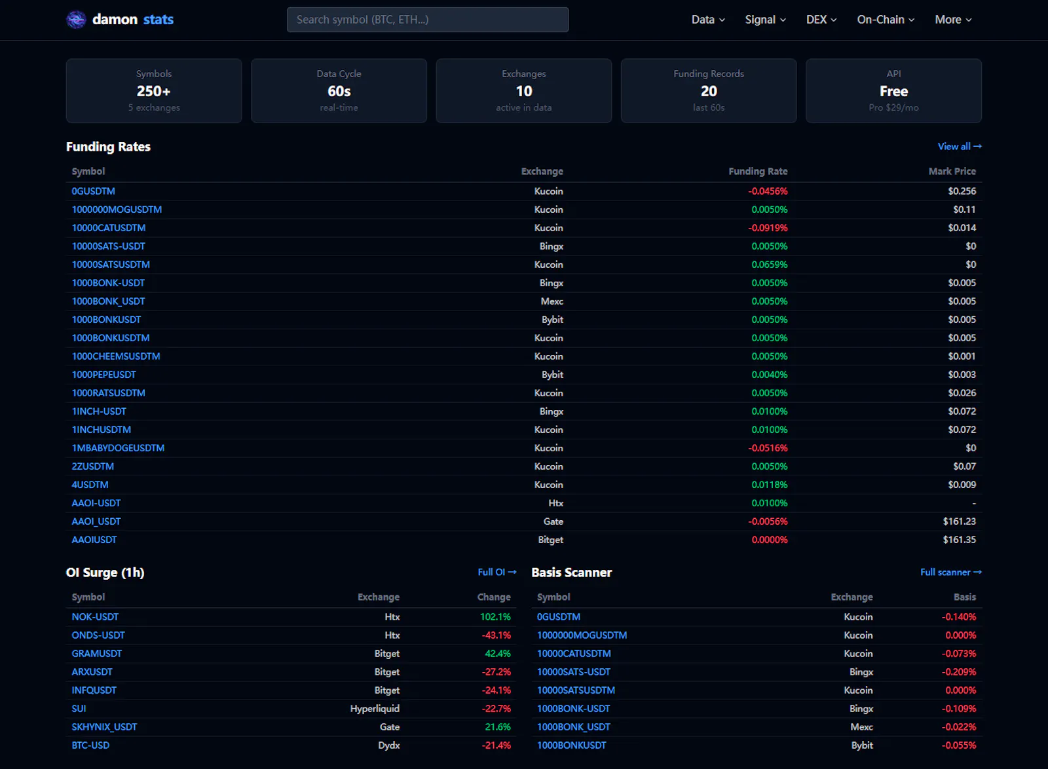Image resolution: width=1048 pixels, height=769 pixels.
Task: Open the AAOIUSDT symbol link
Action: coord(94,540)
